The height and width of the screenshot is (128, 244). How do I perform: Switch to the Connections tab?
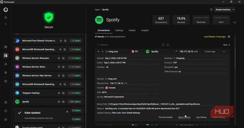click(x=104, y=30)
